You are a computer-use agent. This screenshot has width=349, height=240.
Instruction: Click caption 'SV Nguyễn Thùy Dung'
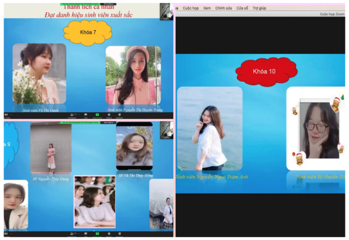tap(51, 179)
